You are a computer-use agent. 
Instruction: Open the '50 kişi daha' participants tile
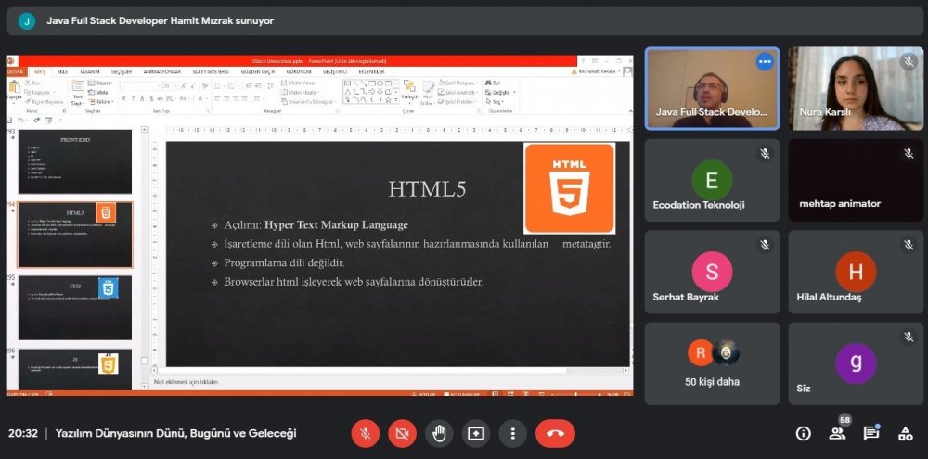(712, 363)
